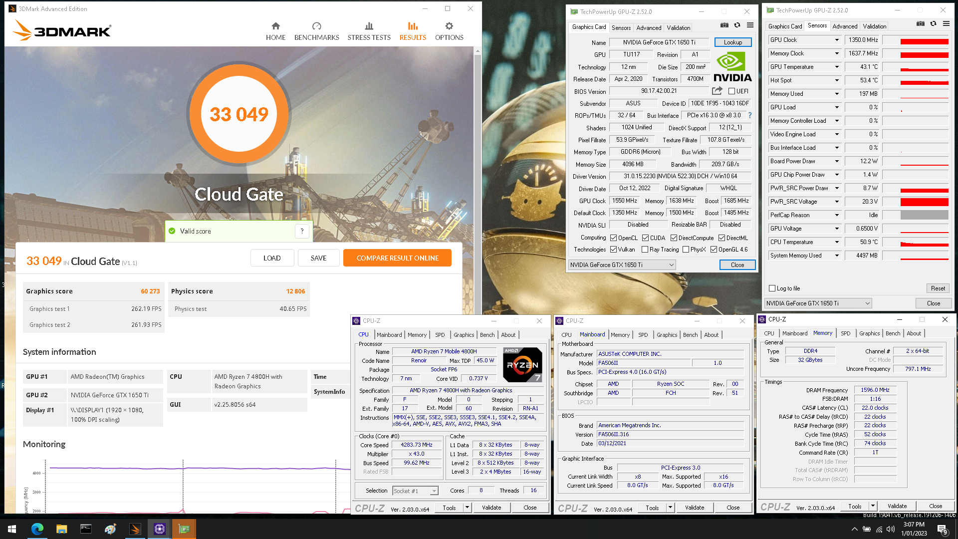Click the CPU-Z taskbar icon
This screenshot has height=539, width=958.
pos(159,529)
